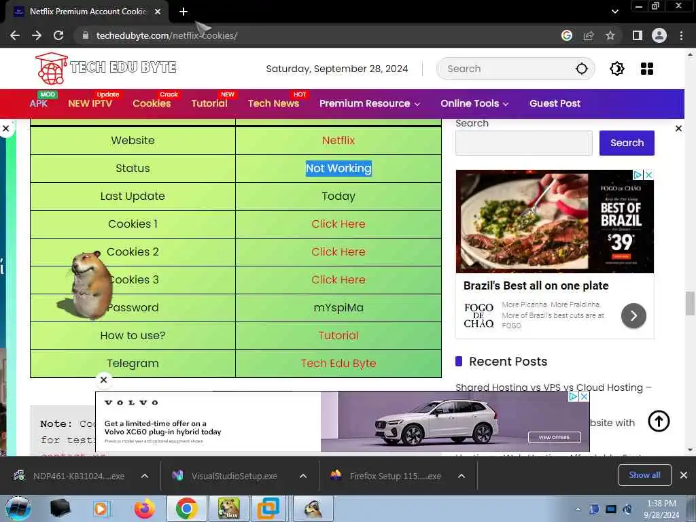696x522 pixels.
Task: Open the NEW IPTV menu item
Action: tap(90, 103)
